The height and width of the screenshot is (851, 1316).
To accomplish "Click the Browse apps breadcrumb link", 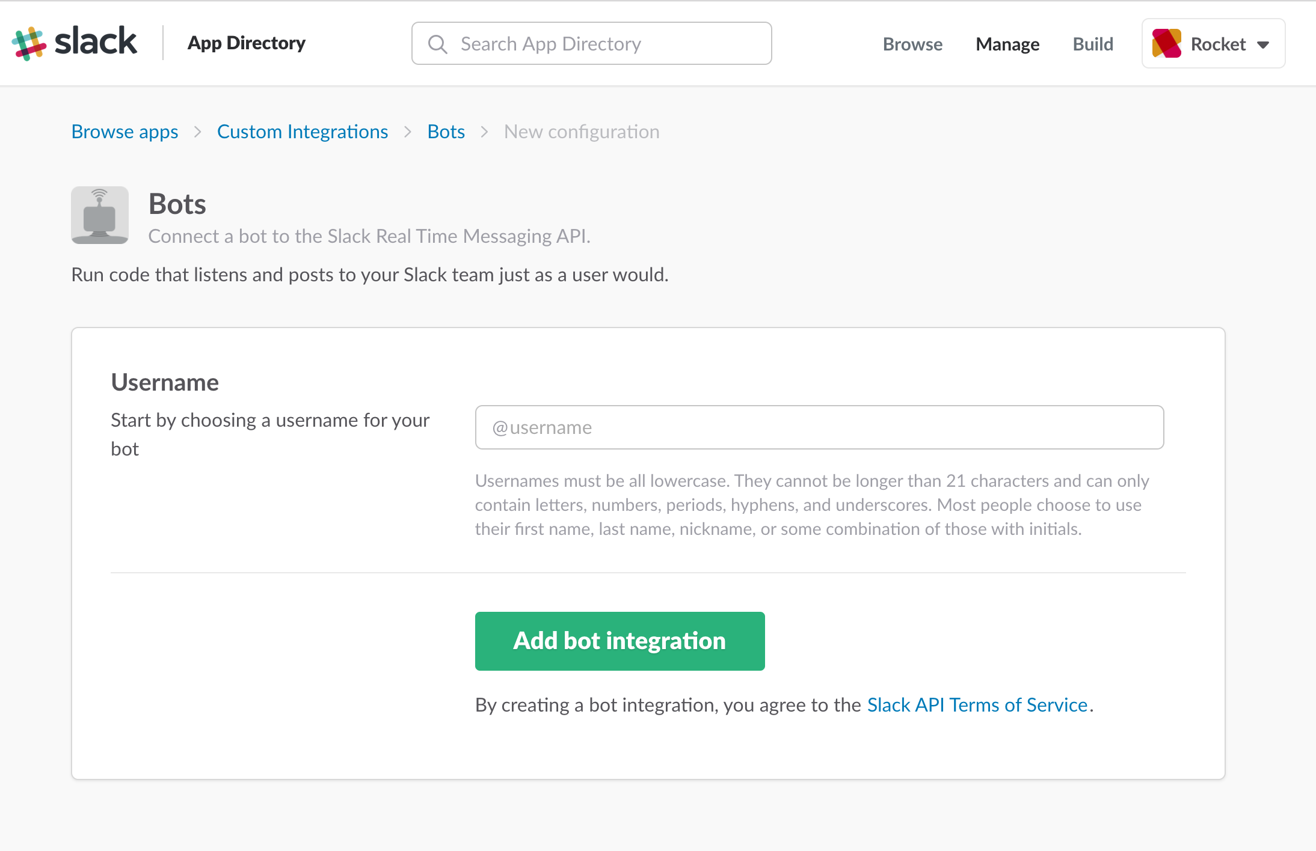I will pos(125,131).
